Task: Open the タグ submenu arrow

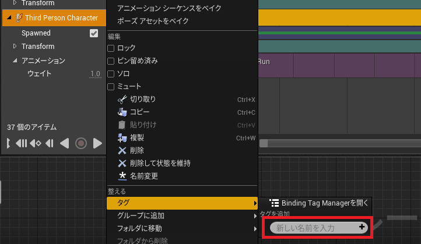Action: pos(255,203)
